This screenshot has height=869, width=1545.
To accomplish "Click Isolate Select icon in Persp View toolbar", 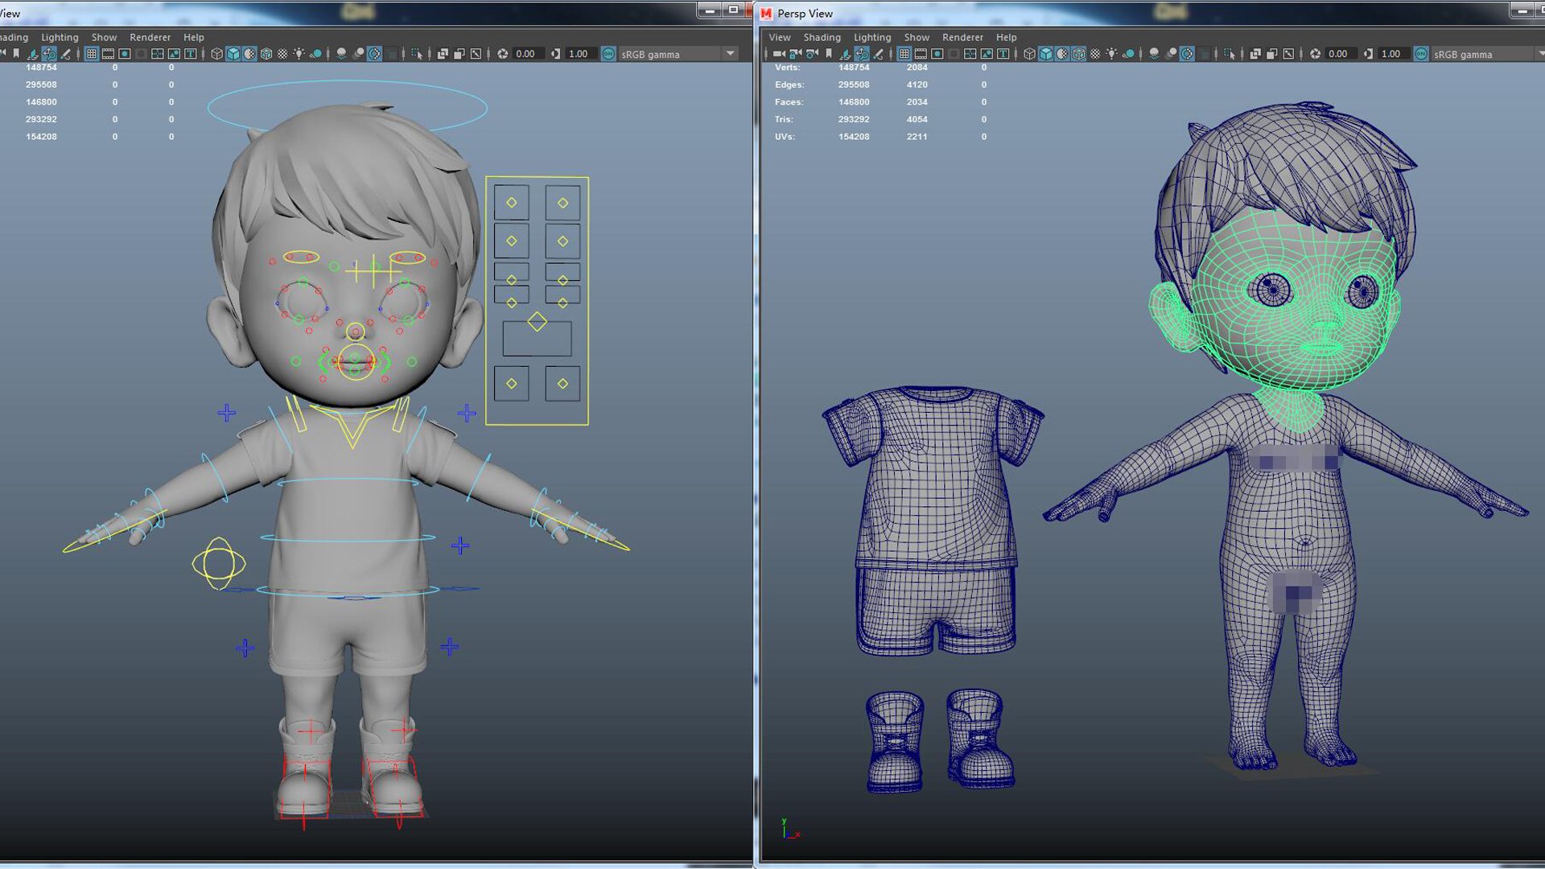I will pos(1230,54).
